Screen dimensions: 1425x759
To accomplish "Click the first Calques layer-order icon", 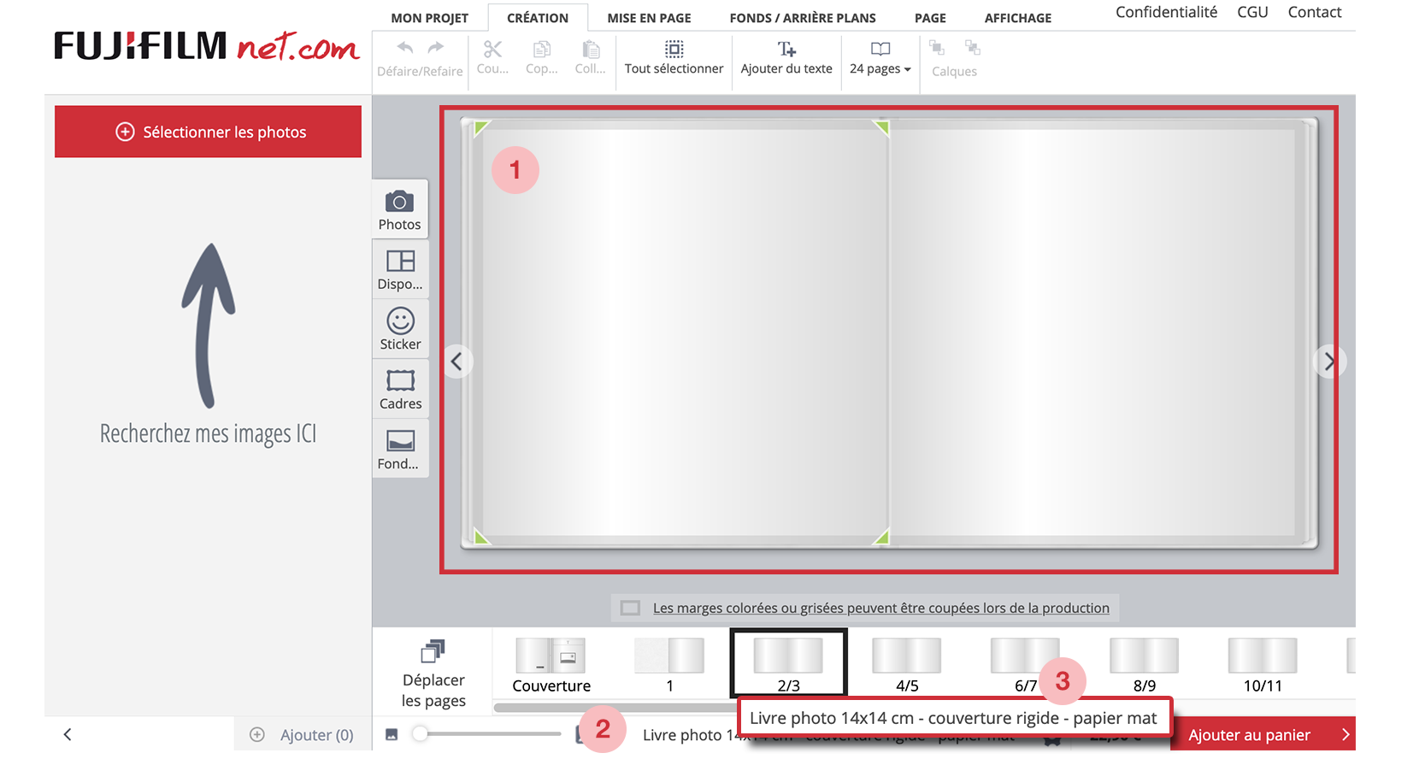I will (x=937, y=48).
